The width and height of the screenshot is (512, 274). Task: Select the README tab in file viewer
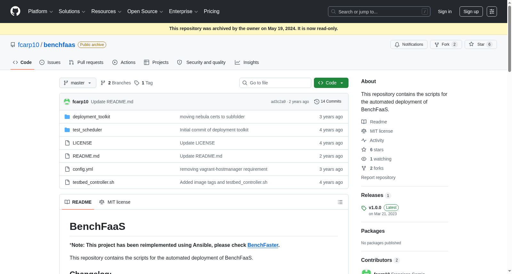pos(78,202)
